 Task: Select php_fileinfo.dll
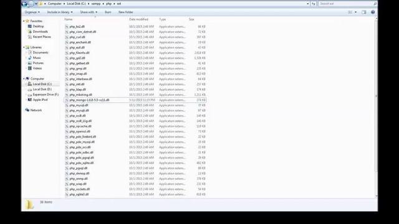(79, 53)
